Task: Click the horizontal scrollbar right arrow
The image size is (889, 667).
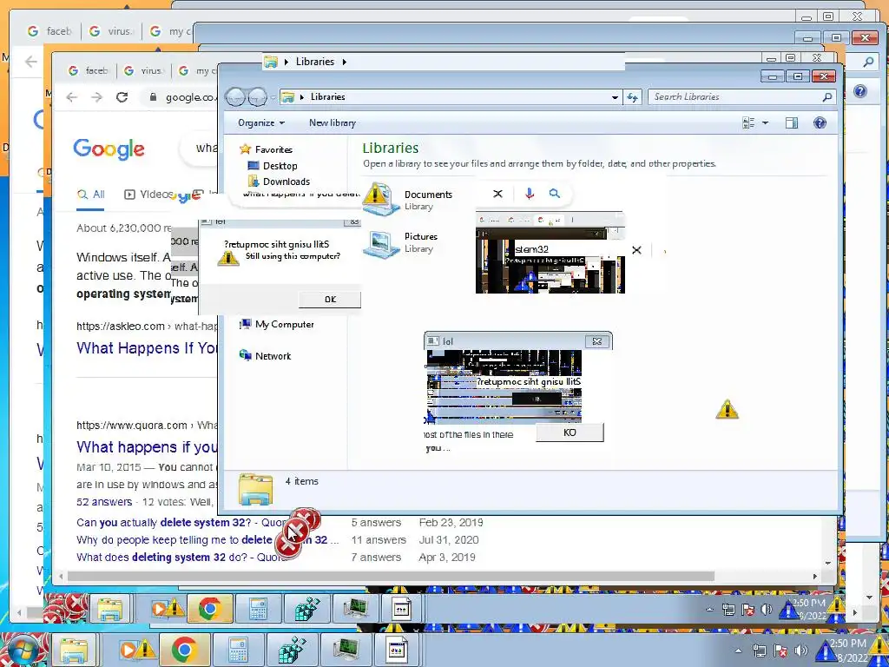Action: 815,577
